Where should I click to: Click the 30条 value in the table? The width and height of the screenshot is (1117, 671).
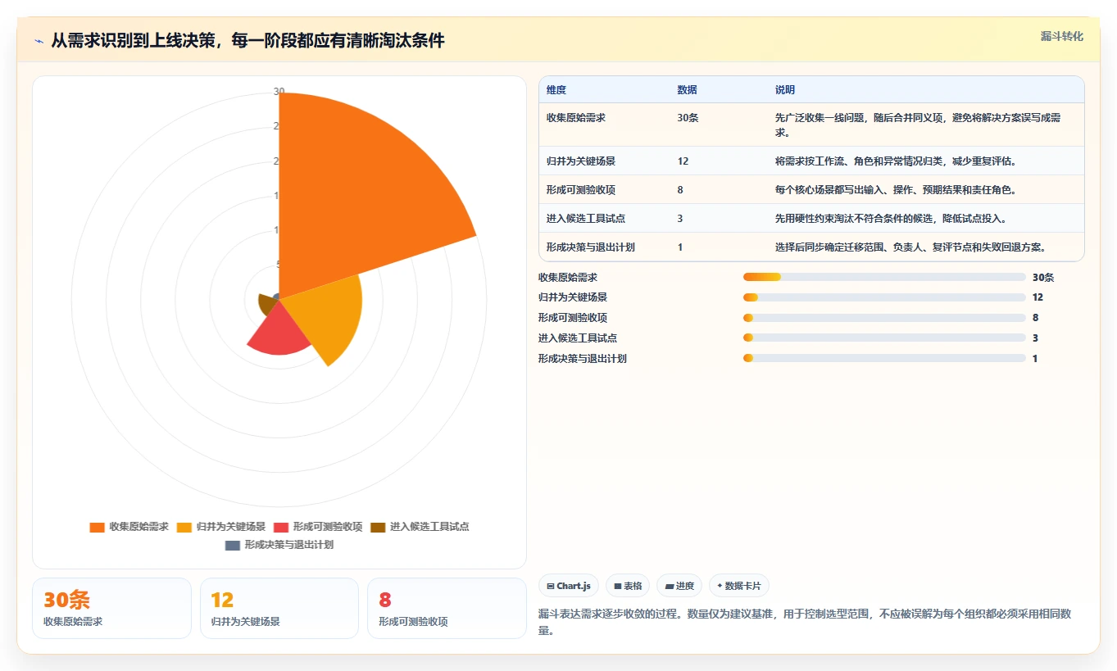pyautogui.click(x=688, y=118)
